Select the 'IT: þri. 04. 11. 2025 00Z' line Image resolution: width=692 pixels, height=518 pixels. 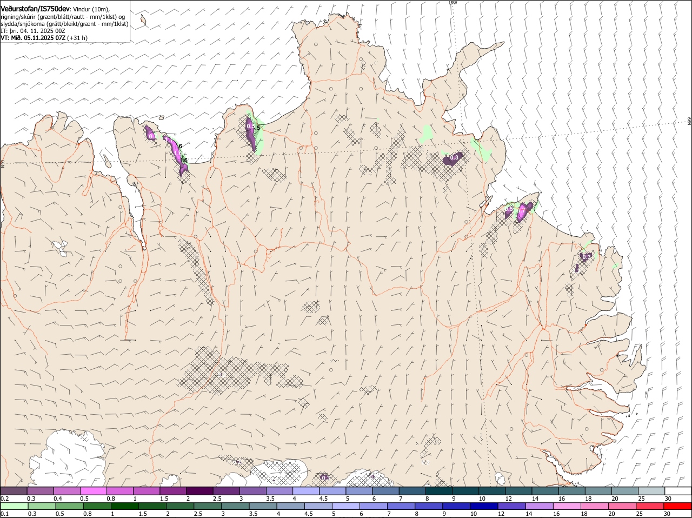click(33, 31)
